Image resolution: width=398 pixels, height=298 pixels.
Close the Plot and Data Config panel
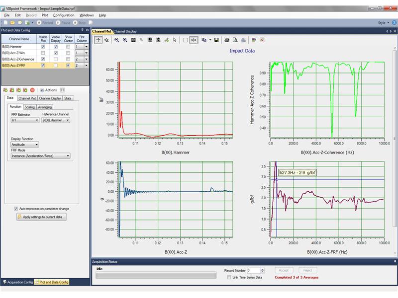coord(87,30)
